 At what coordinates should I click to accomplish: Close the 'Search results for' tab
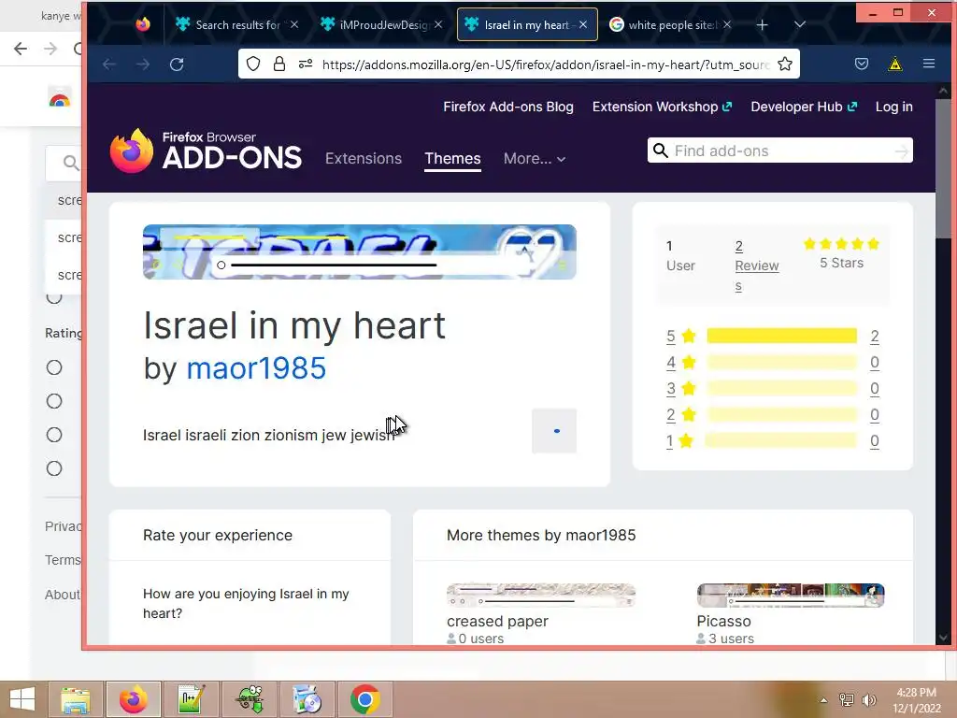(294, 24)
